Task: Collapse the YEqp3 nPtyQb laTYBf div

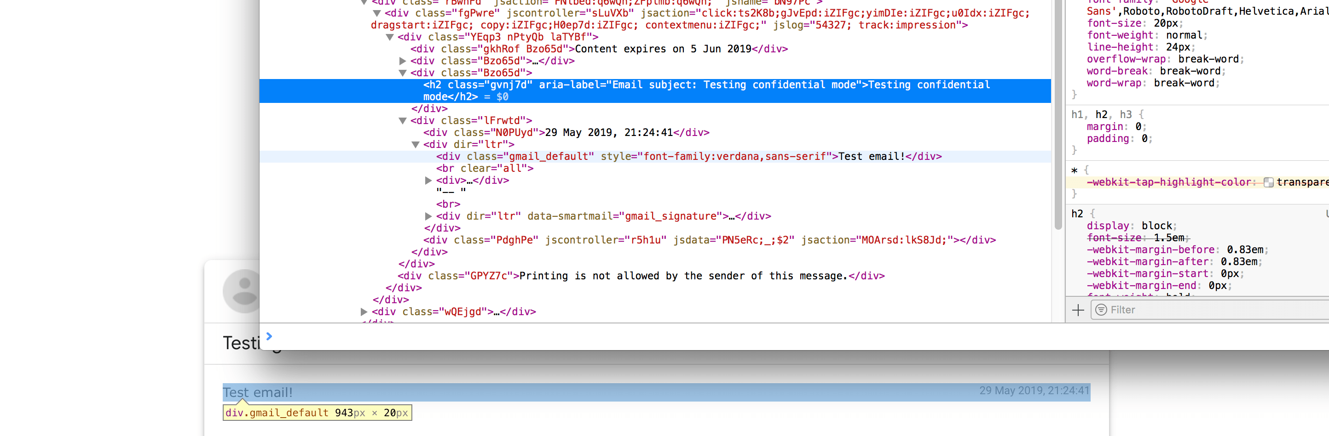Action: click(x=390, y=37)
